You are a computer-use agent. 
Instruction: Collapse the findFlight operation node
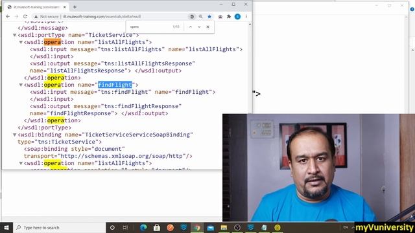pyautogui.click(x=21, y=85)
